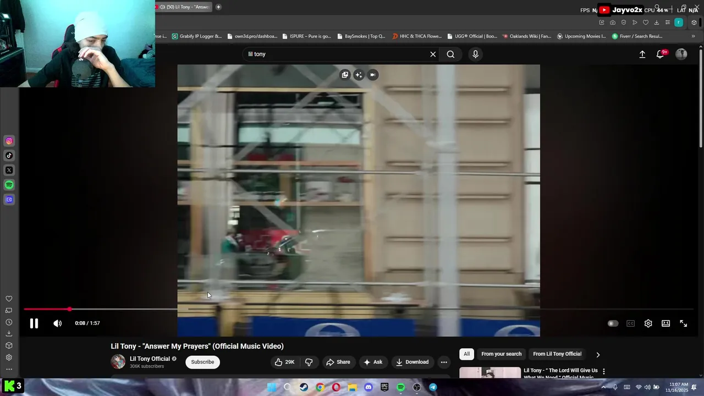704x396 pixels.
Task: Open extensions cube in the sidebar
Action: (9, 345)
